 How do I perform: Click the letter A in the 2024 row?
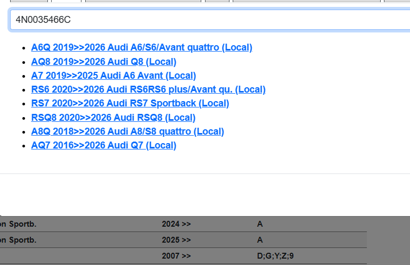260,225
